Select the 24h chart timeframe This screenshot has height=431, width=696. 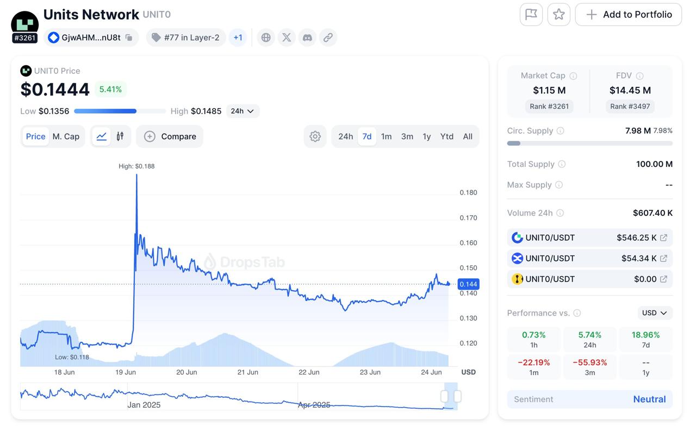tap(346, 136)
